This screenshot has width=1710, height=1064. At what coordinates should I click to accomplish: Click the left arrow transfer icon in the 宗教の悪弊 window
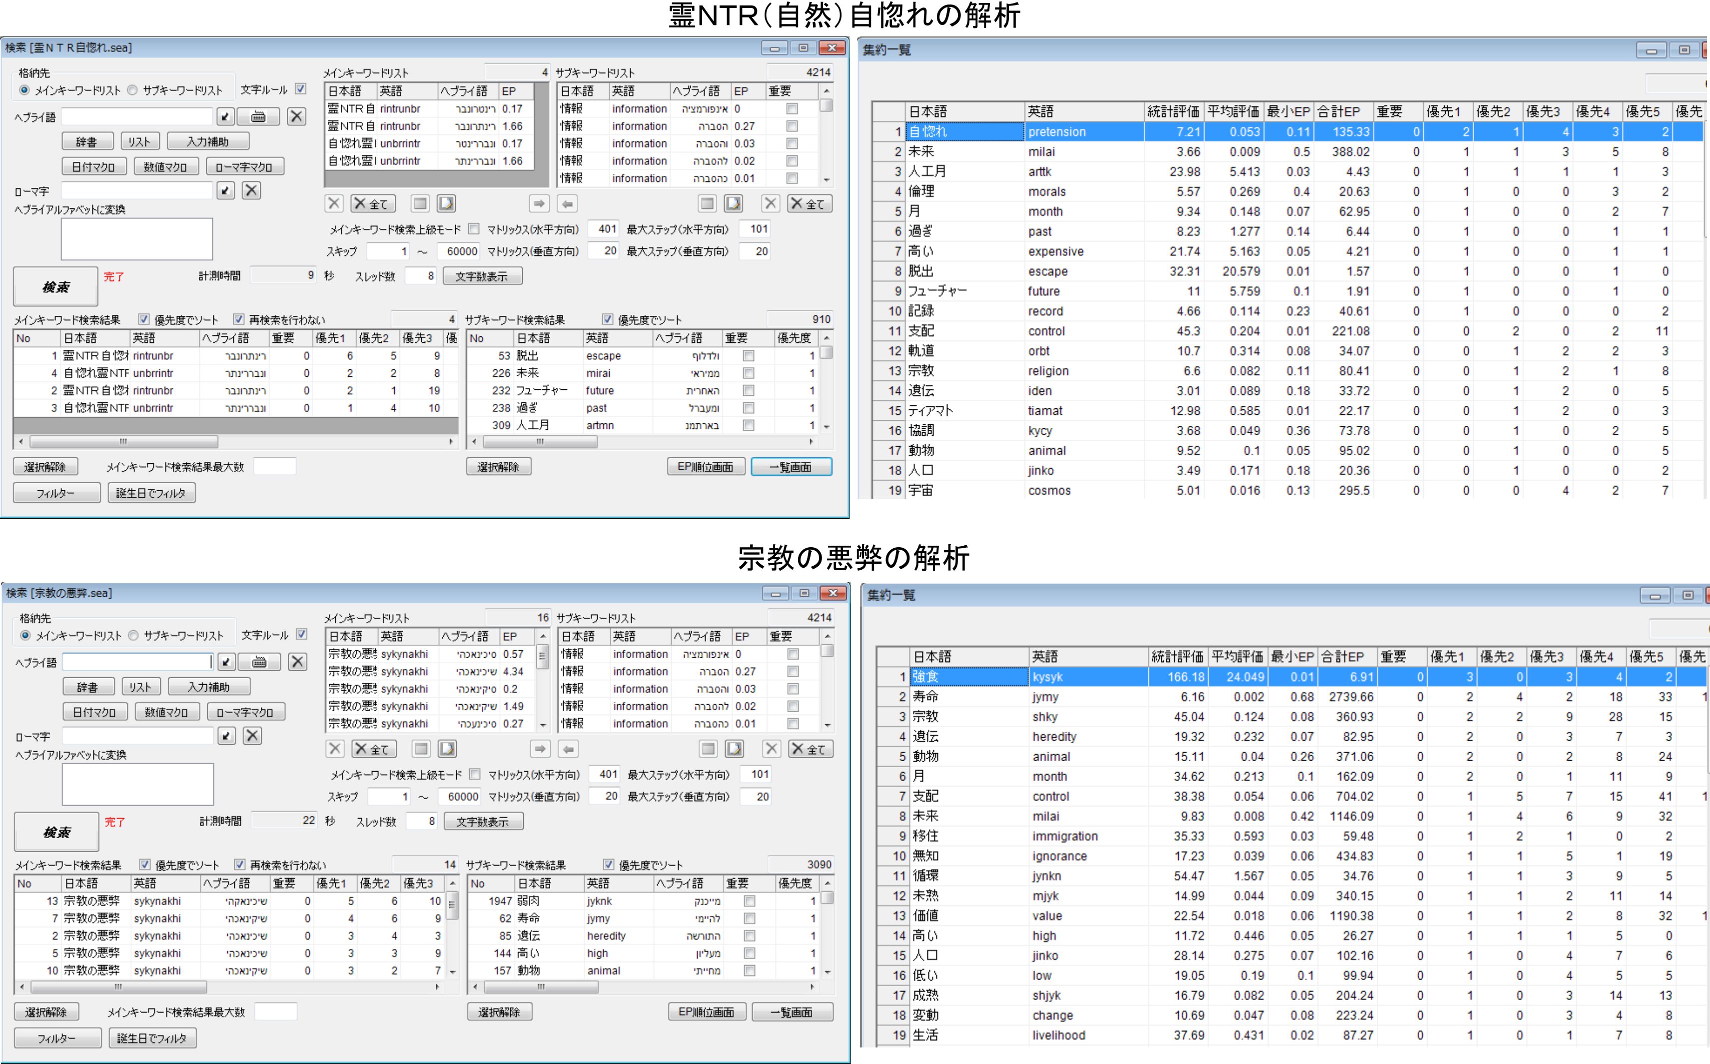click(x=568, y=750)
